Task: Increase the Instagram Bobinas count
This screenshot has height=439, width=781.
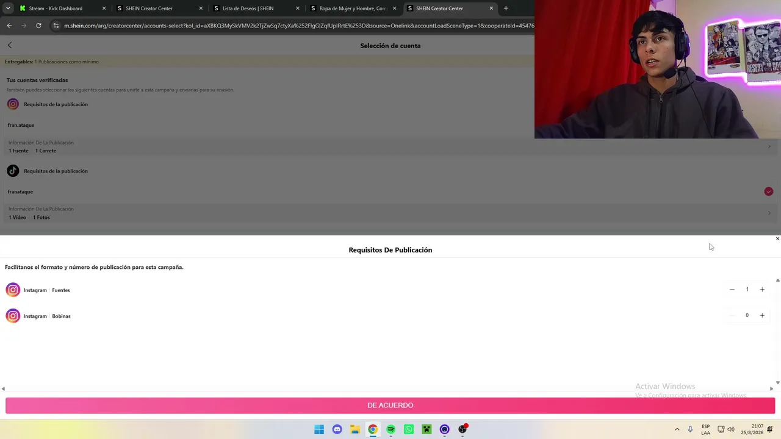Action: click(x=762, y=316)
